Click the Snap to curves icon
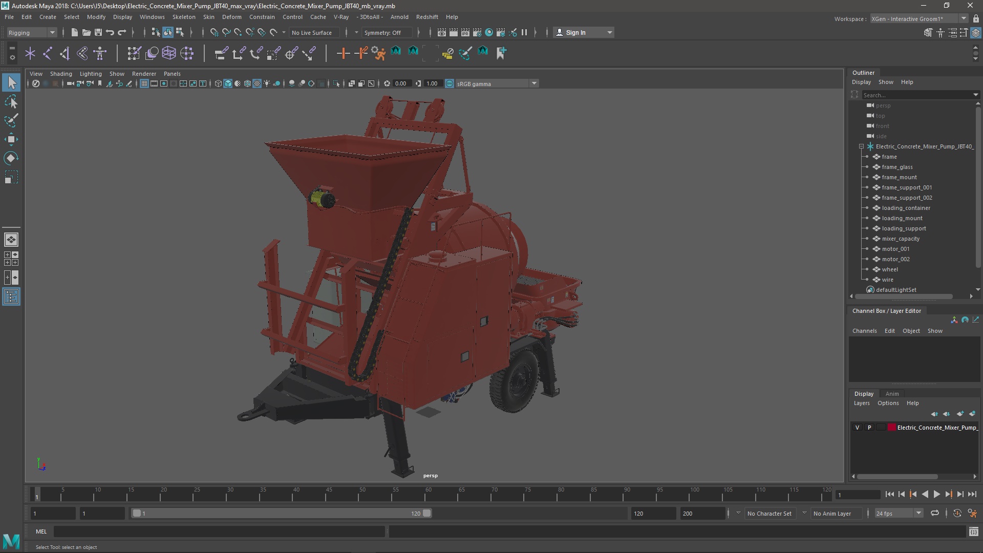The width and height of the screenshot is (983, 553). pos(226,32)
